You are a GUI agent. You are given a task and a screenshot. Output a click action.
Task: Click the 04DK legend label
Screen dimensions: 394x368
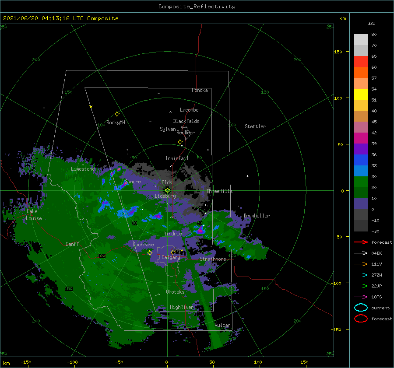coord(376,253)
